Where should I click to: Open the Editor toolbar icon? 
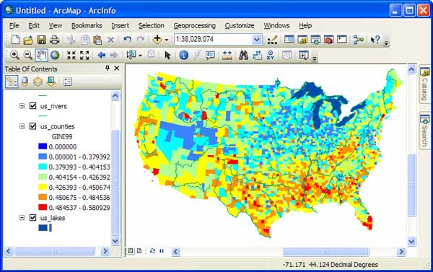coord(272,40)
